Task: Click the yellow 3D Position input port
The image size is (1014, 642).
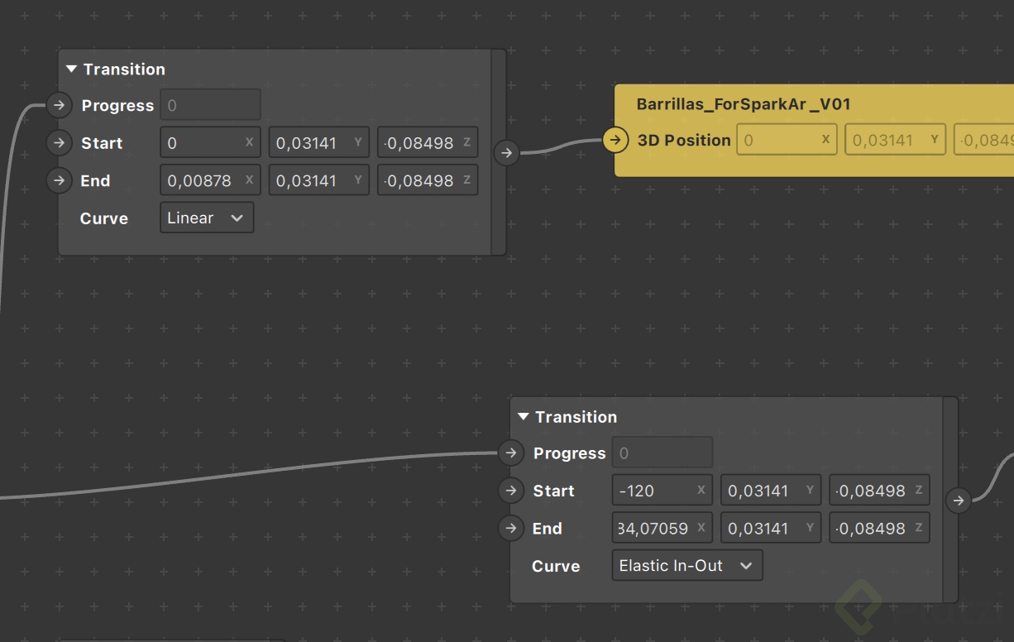Action: click(x=615, y=140)
